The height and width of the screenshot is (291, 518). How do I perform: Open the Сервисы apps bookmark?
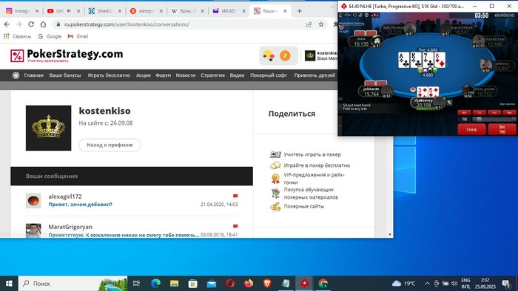click(18, 36)
